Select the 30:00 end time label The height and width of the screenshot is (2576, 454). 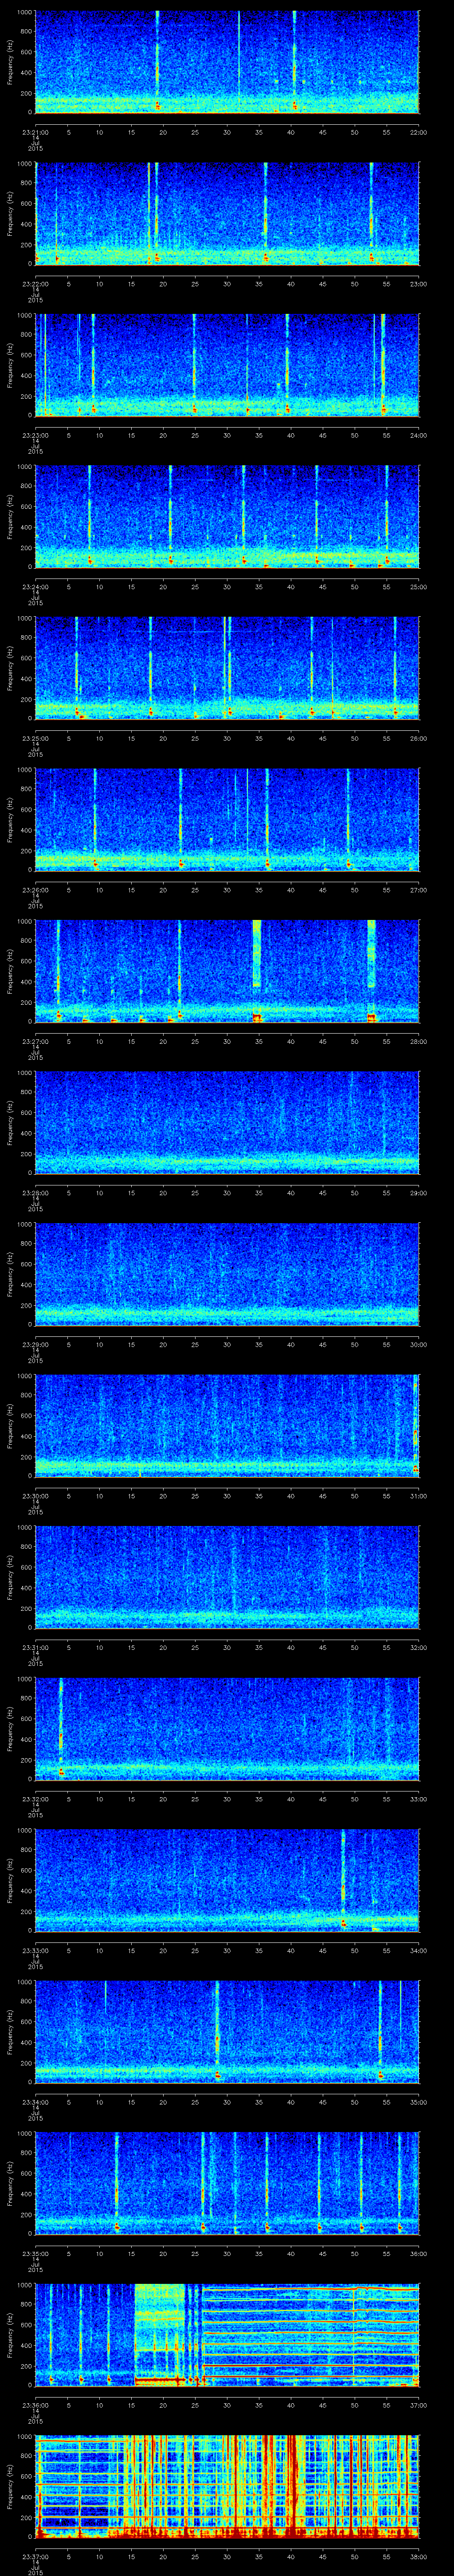[x=418, y=1344]
